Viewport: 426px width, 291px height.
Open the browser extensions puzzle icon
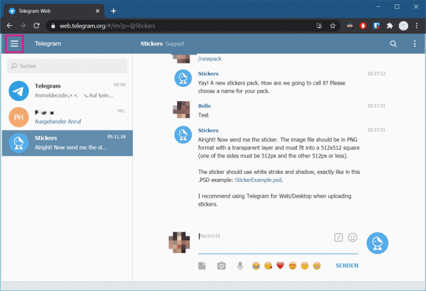389,26
